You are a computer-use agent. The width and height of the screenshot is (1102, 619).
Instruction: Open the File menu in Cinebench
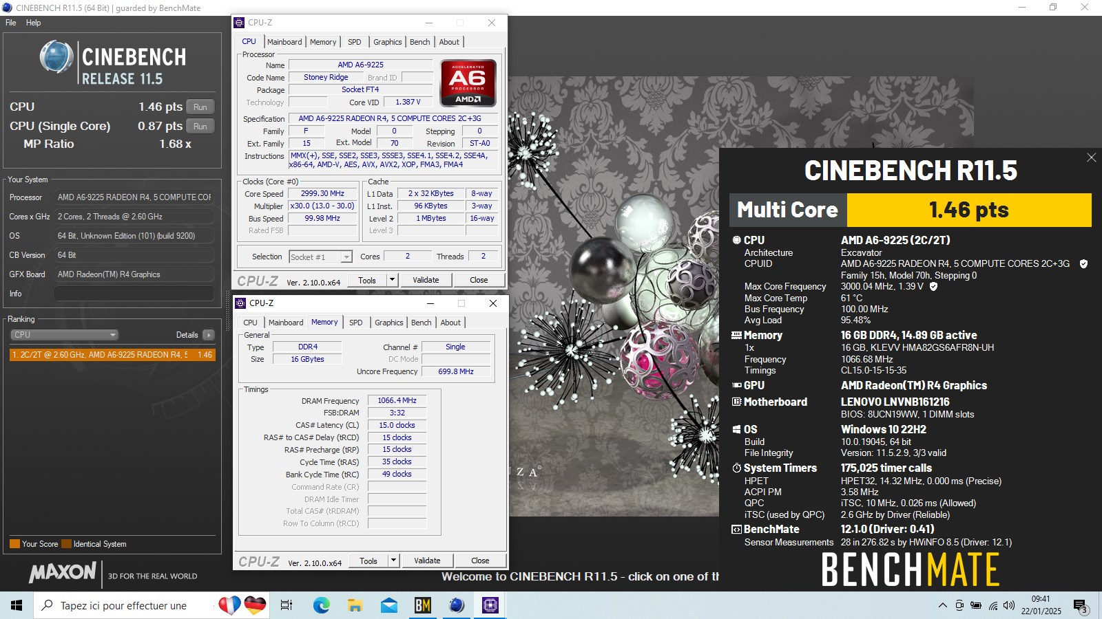pos(11,23)
